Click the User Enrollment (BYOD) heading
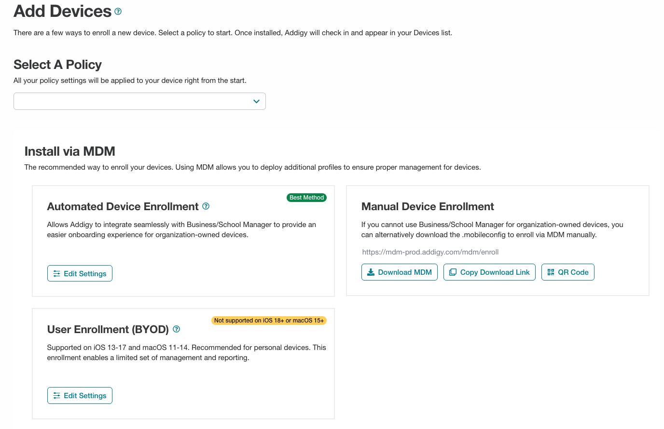Image resolution: width=664 pixels, height=429 pixels. coord(108,329)
